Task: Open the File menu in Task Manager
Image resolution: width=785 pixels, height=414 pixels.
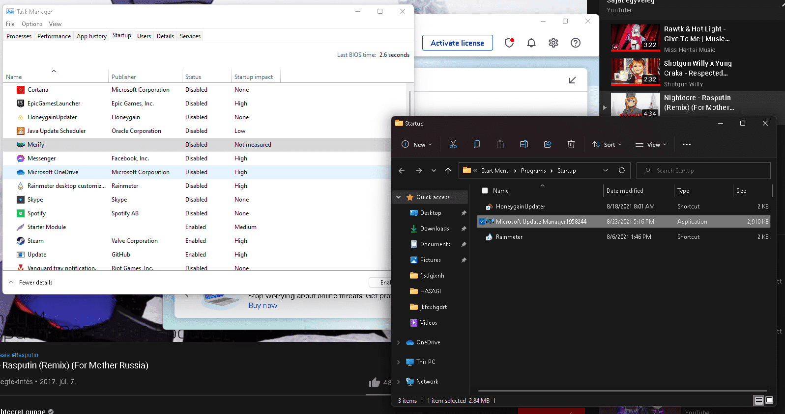Action: 10,24
